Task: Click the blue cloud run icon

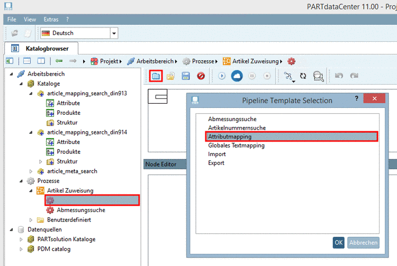Action: pos(237,76)
